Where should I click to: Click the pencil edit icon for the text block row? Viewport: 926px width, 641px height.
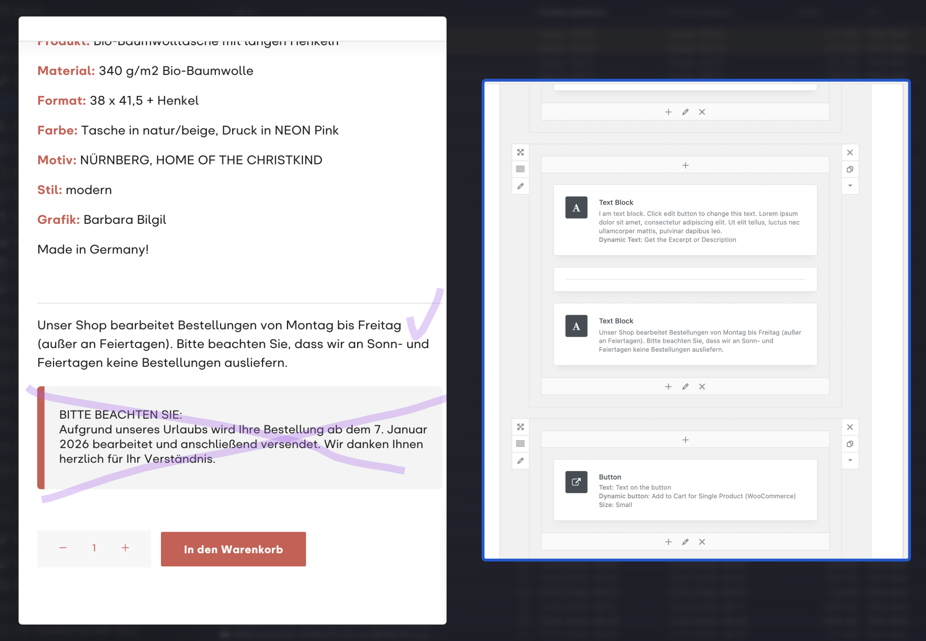pos(520,186)
